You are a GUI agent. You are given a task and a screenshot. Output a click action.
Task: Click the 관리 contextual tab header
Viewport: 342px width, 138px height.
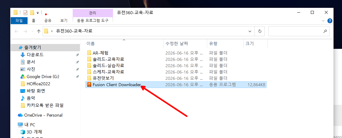tap(93, 13)
